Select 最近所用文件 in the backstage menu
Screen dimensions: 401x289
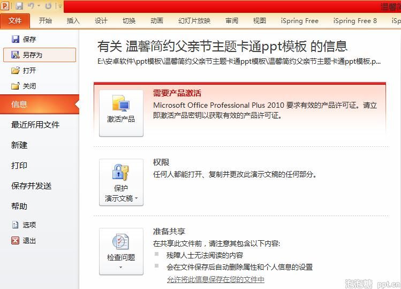pyautogui.click(x=35, y=125)
